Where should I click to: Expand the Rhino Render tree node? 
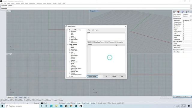pos(70,39)
